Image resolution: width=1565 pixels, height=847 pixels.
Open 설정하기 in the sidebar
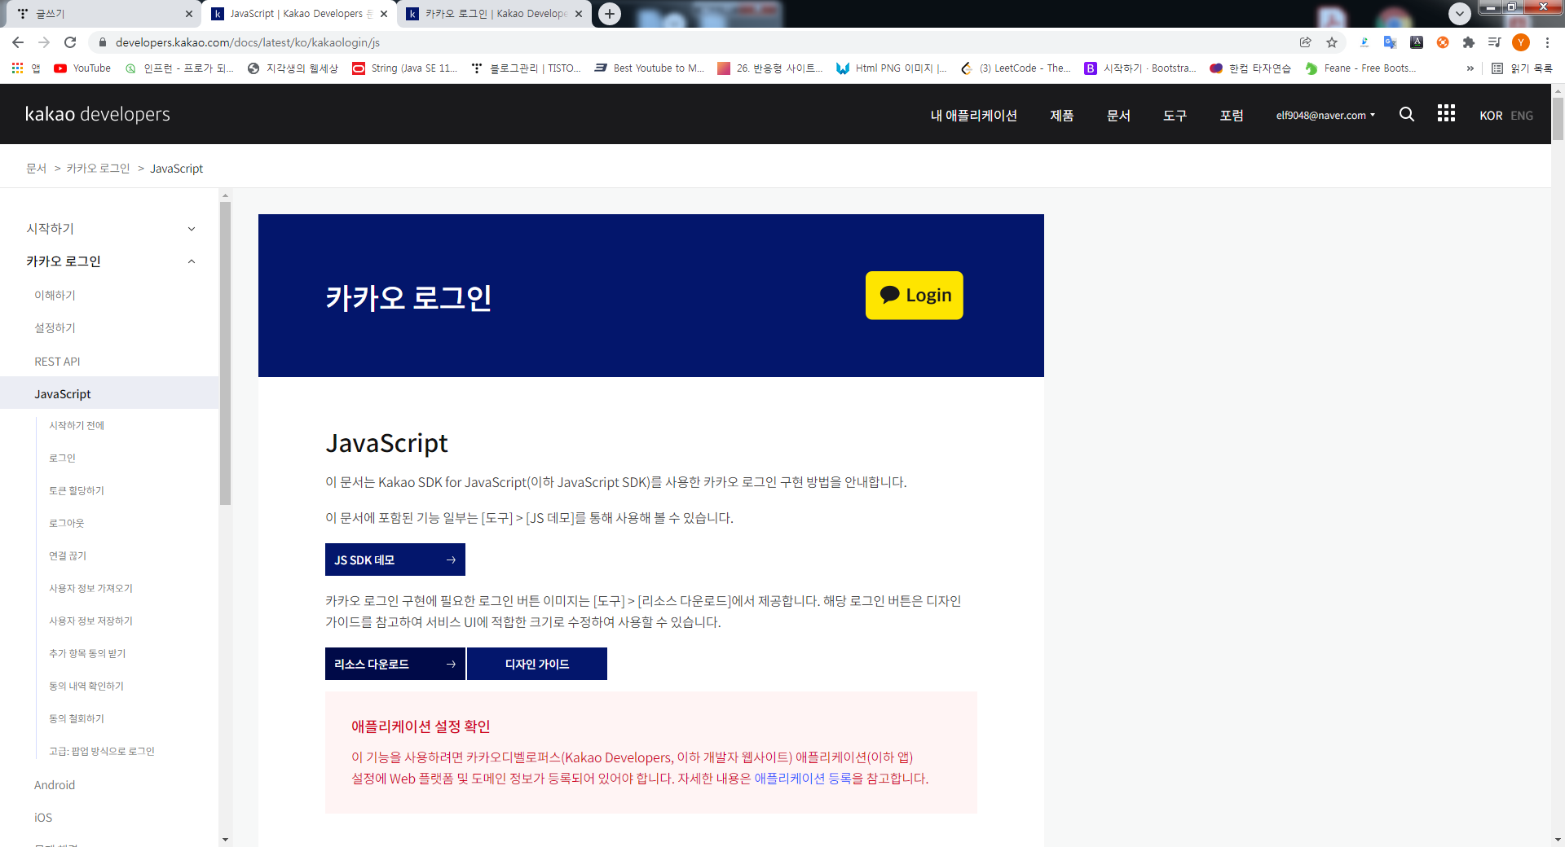click(55, 328)
